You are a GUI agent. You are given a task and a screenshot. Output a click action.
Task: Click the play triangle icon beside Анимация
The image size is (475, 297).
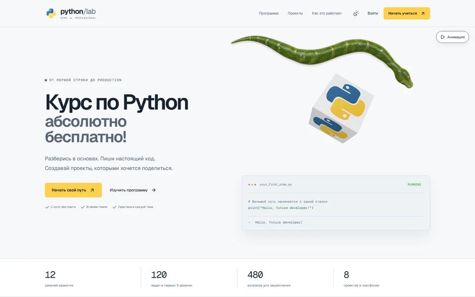(x=442, y=37)
